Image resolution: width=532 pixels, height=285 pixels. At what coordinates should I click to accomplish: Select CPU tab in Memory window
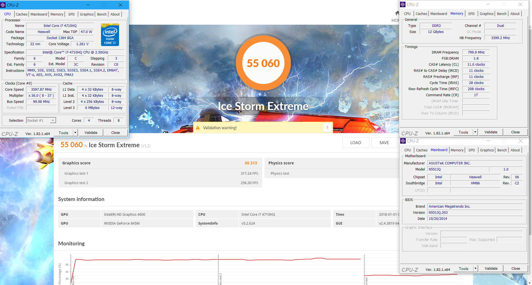coord(407,14)
